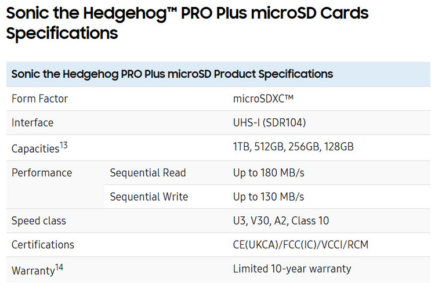Click the capacities list 1TB, 512GB, 256GB, 128GB
Screen dimensions: 442x290
(294, 147)
